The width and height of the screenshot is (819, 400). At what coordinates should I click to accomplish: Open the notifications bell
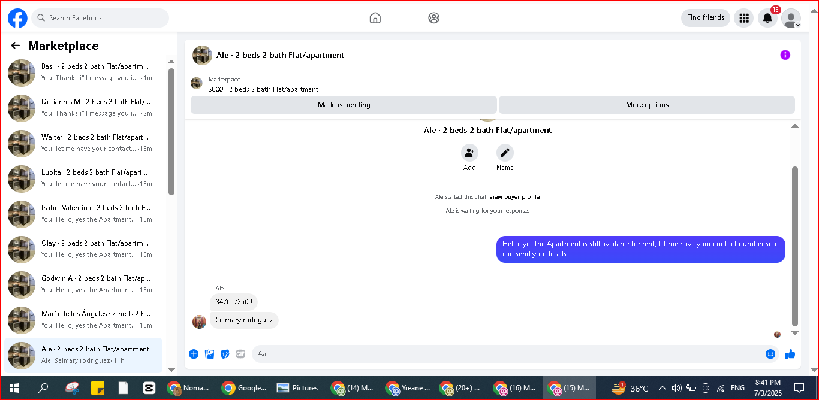(x=767, y=18)
